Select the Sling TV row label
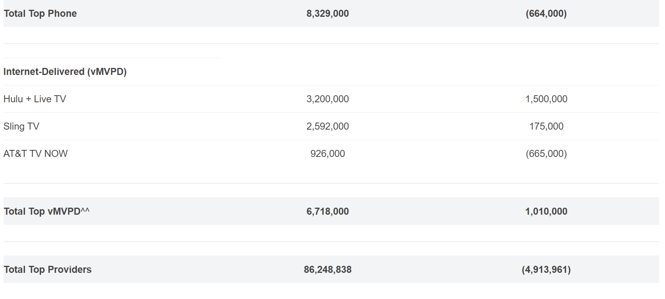The image size is (665, 299). (21, 126)
